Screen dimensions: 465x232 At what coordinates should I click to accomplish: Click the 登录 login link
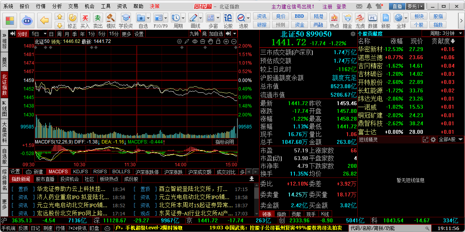point(341,7)
